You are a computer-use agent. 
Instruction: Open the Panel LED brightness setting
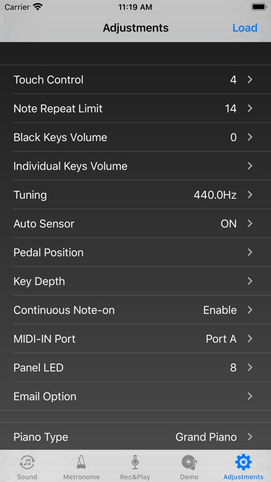135,368
